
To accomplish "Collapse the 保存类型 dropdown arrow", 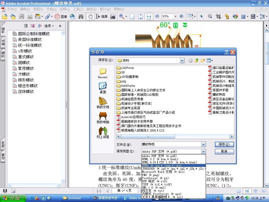I will [204, 151].
